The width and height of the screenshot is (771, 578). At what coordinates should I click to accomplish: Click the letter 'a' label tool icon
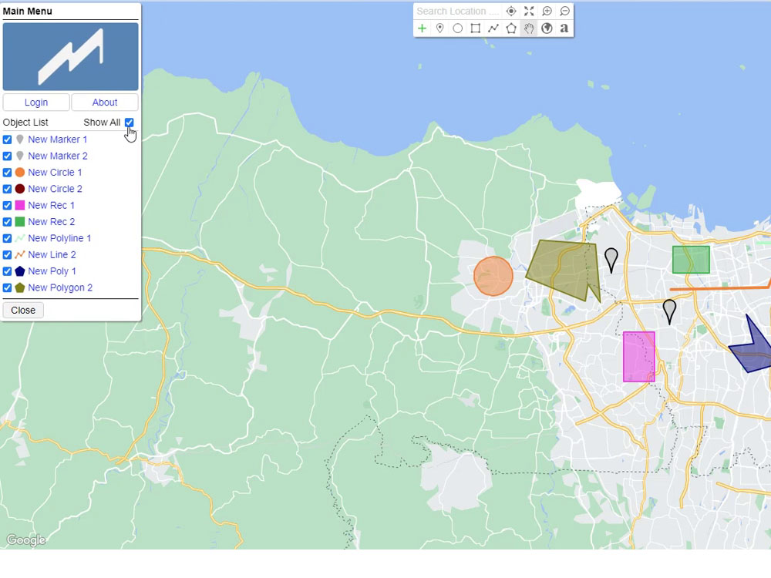[x=564, y=29]
